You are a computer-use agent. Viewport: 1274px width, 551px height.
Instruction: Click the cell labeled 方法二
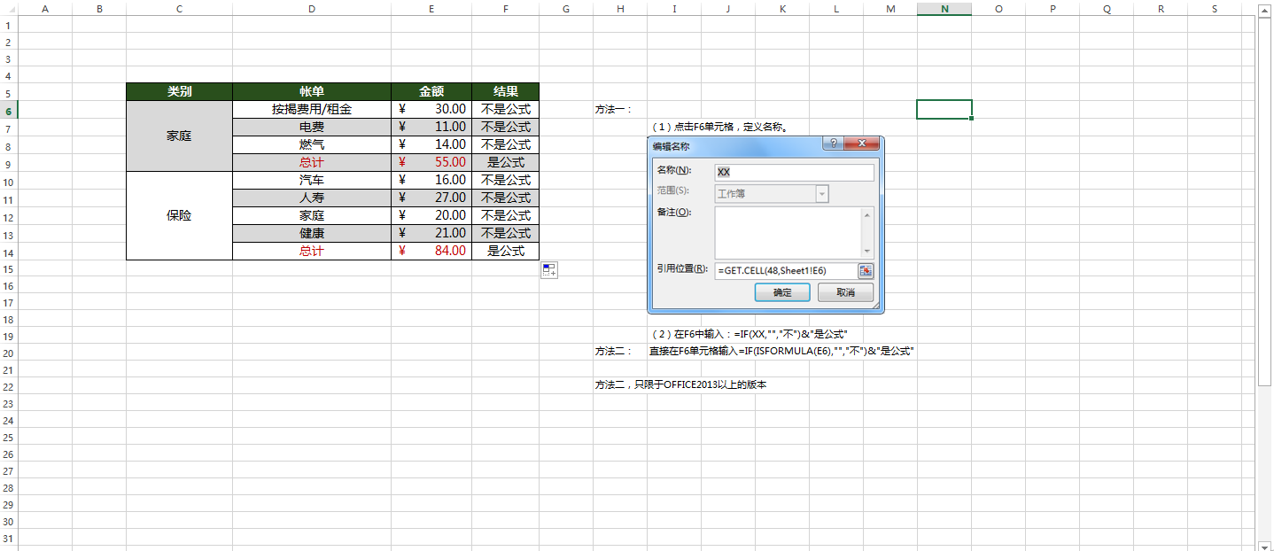(620, 351)
